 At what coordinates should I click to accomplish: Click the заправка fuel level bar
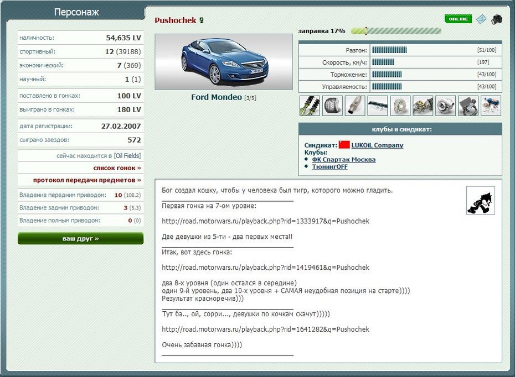[396, 31]
